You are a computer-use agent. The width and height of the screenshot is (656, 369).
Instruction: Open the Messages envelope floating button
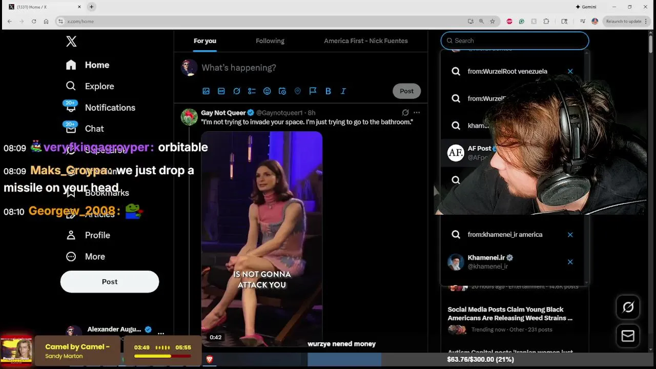[628, 336]
